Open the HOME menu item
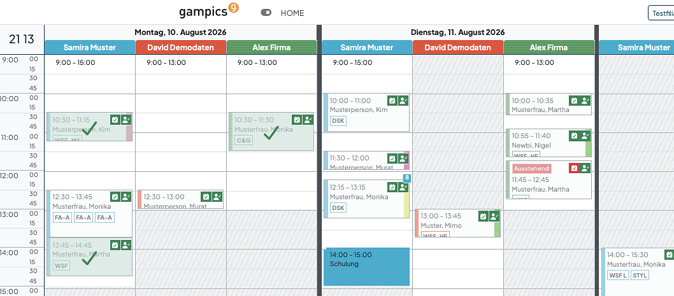674x296 pixels. point(292,13)
